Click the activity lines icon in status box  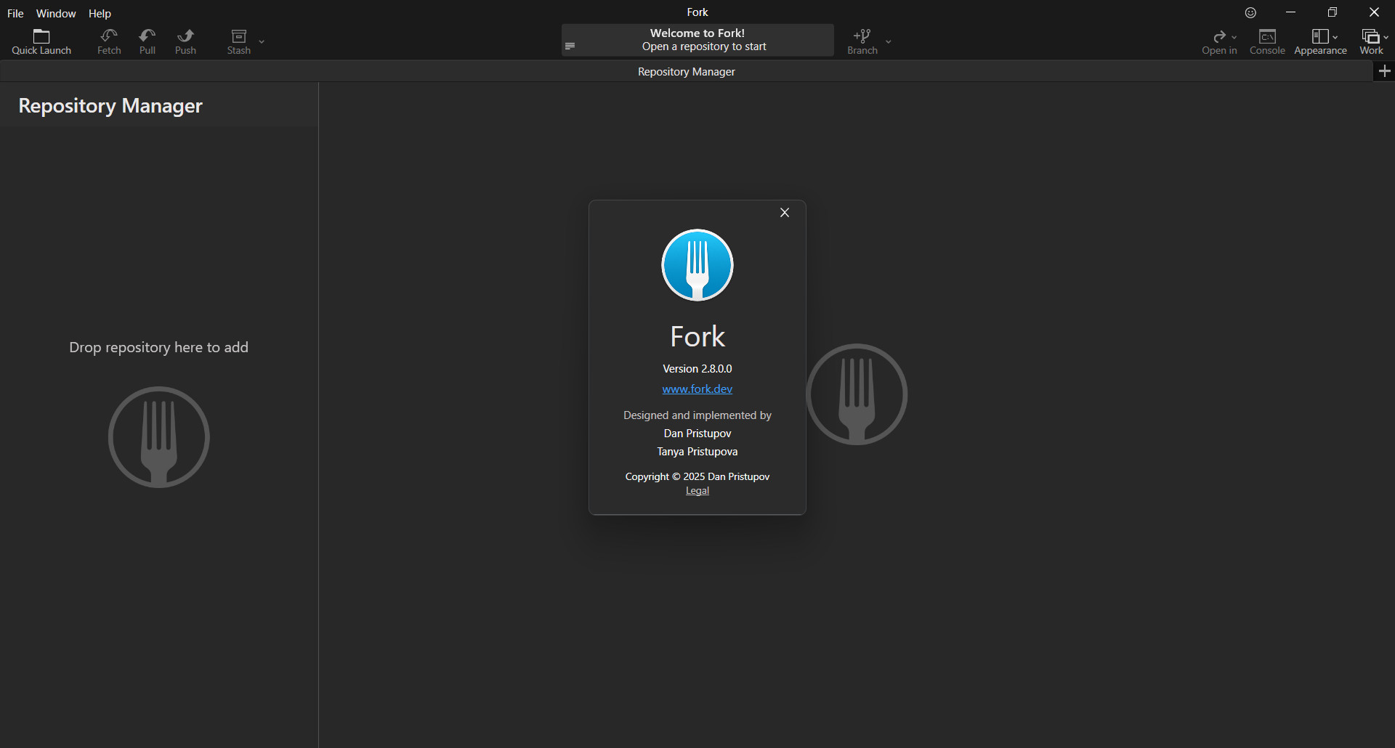[x=570, y=46]
